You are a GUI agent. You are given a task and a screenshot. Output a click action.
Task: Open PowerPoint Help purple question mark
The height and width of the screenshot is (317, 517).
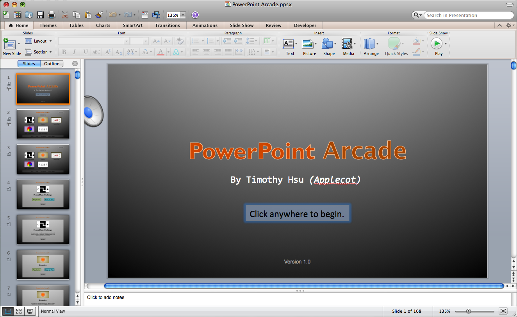pos(195,15)
